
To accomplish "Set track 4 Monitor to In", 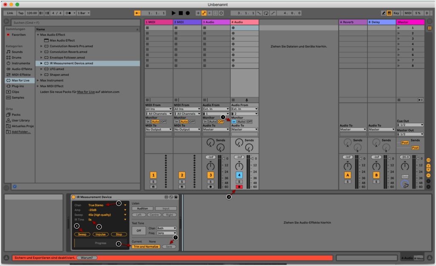I will tap(234, 122).
